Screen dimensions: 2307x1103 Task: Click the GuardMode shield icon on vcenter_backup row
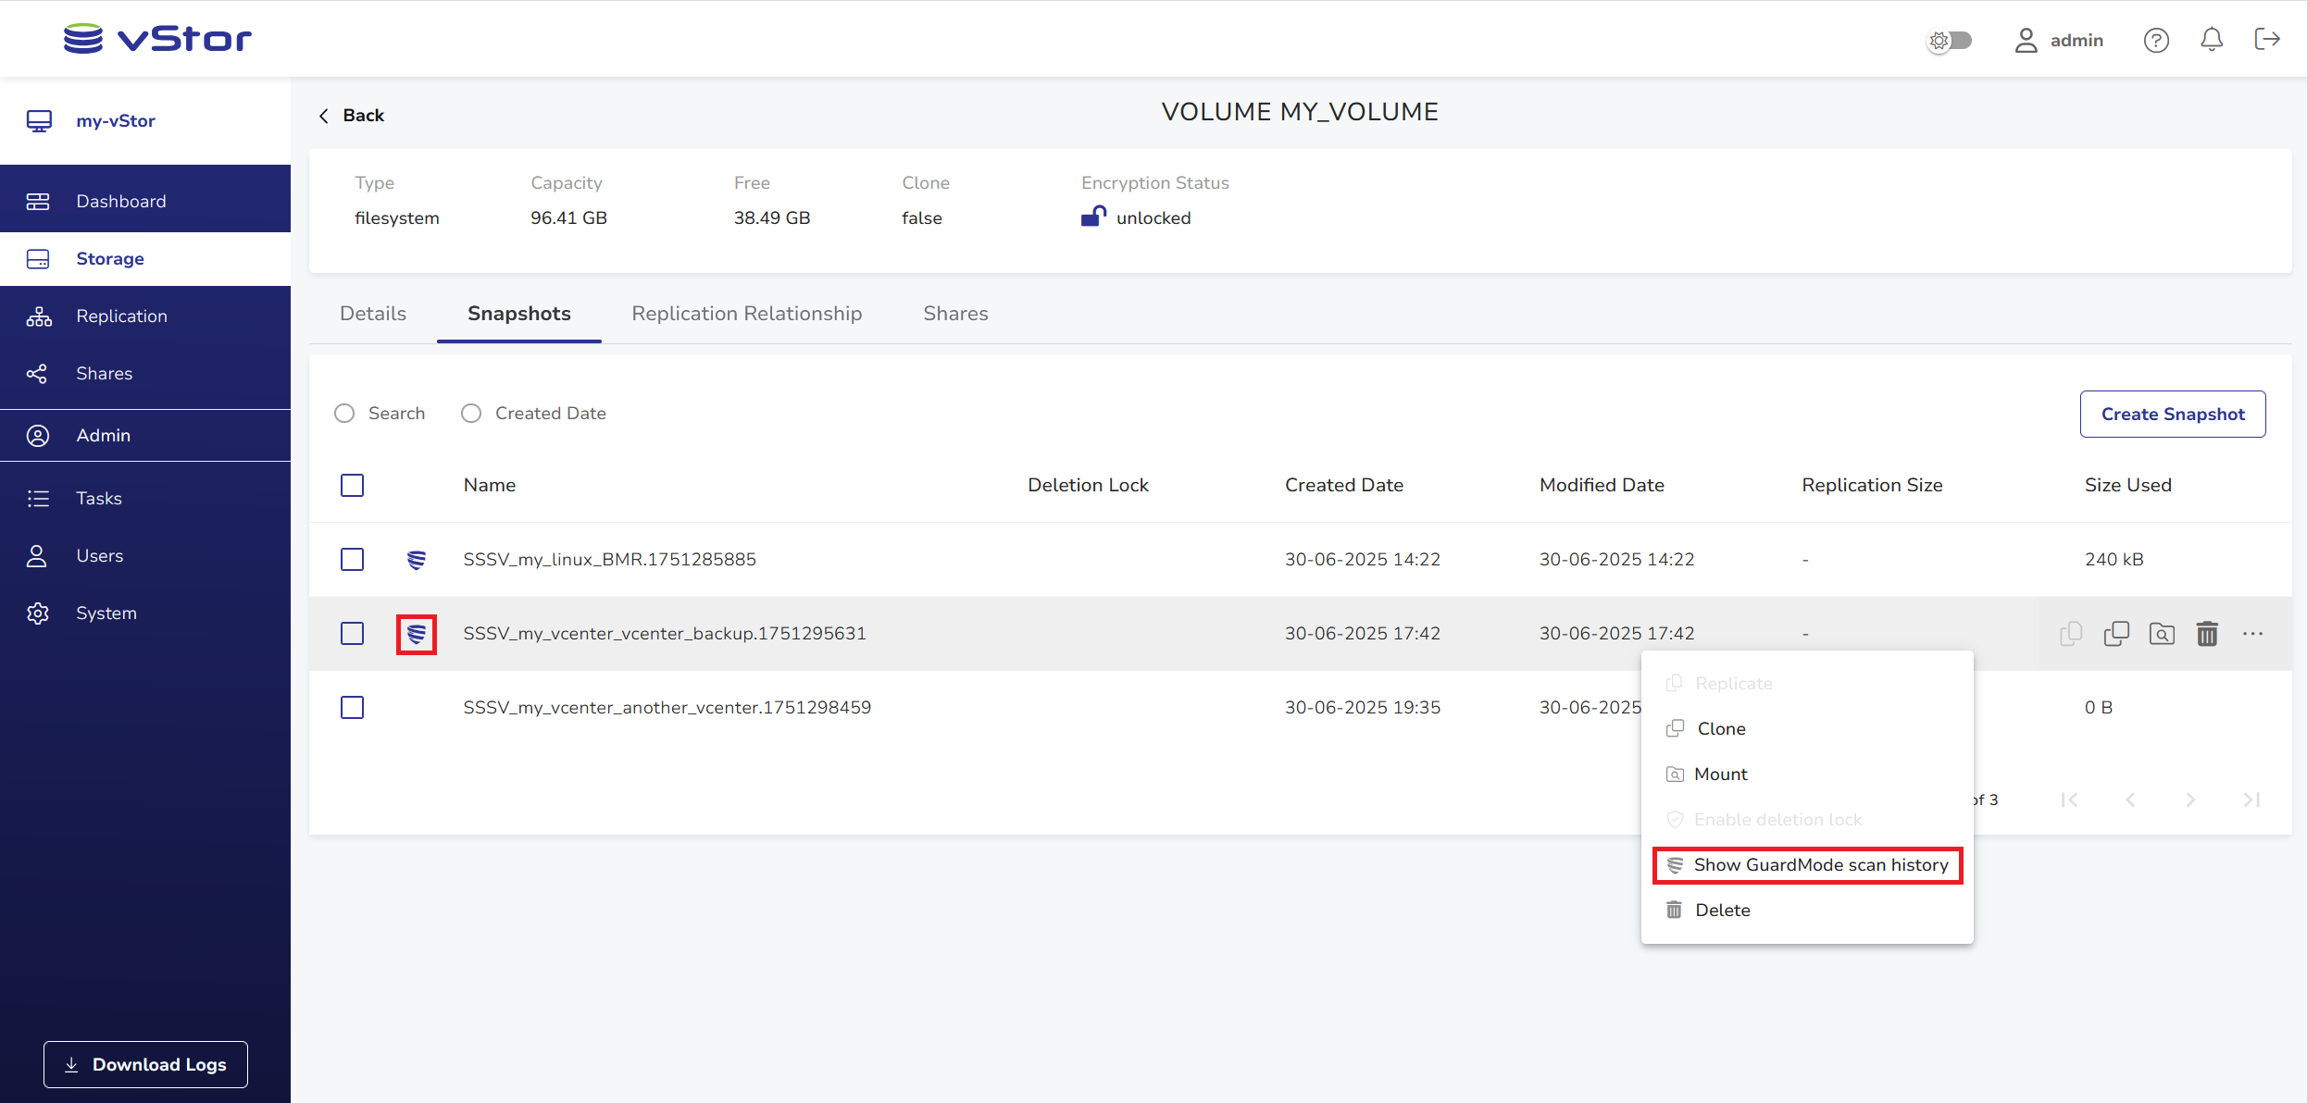417,634
